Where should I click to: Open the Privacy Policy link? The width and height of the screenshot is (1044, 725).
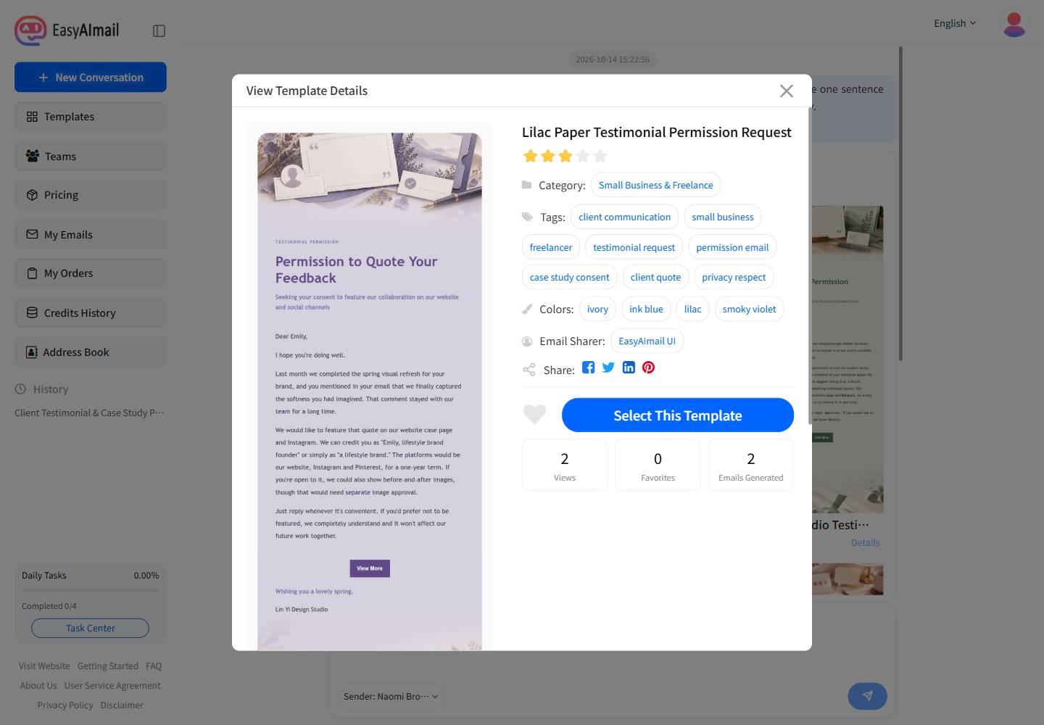65,705
